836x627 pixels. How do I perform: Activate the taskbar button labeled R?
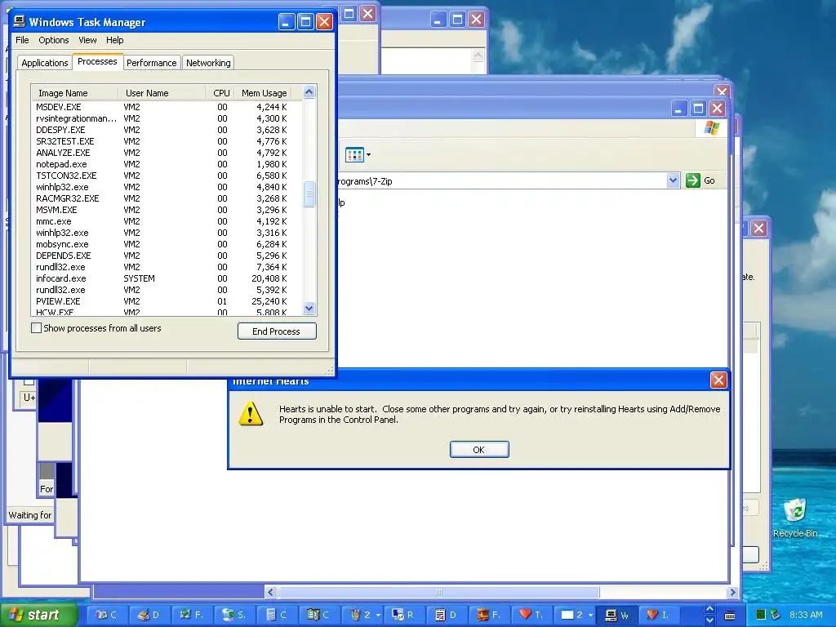(x=403, y=615)
